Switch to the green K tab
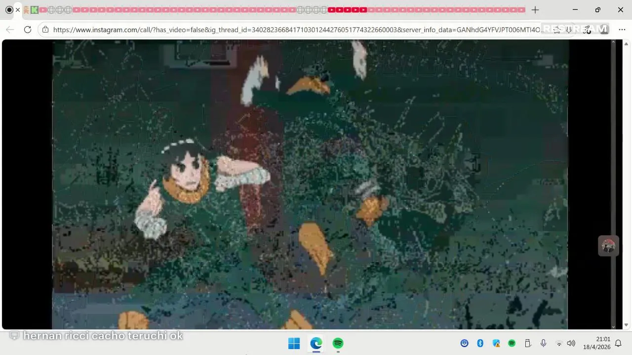 click(34, 10)
